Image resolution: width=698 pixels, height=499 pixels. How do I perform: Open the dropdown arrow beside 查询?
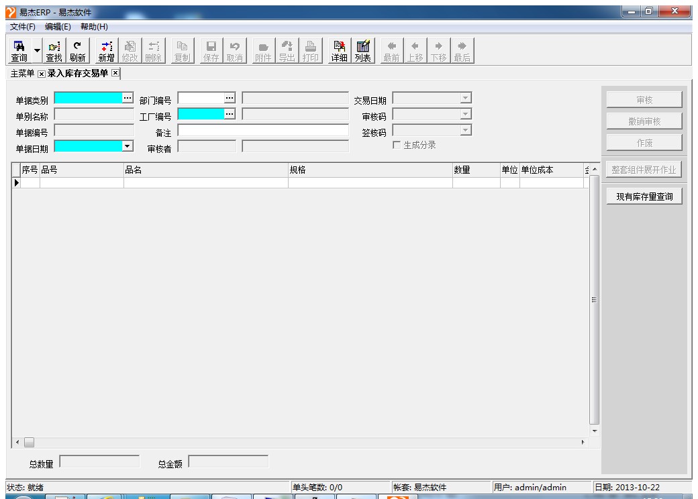[37, 51]
